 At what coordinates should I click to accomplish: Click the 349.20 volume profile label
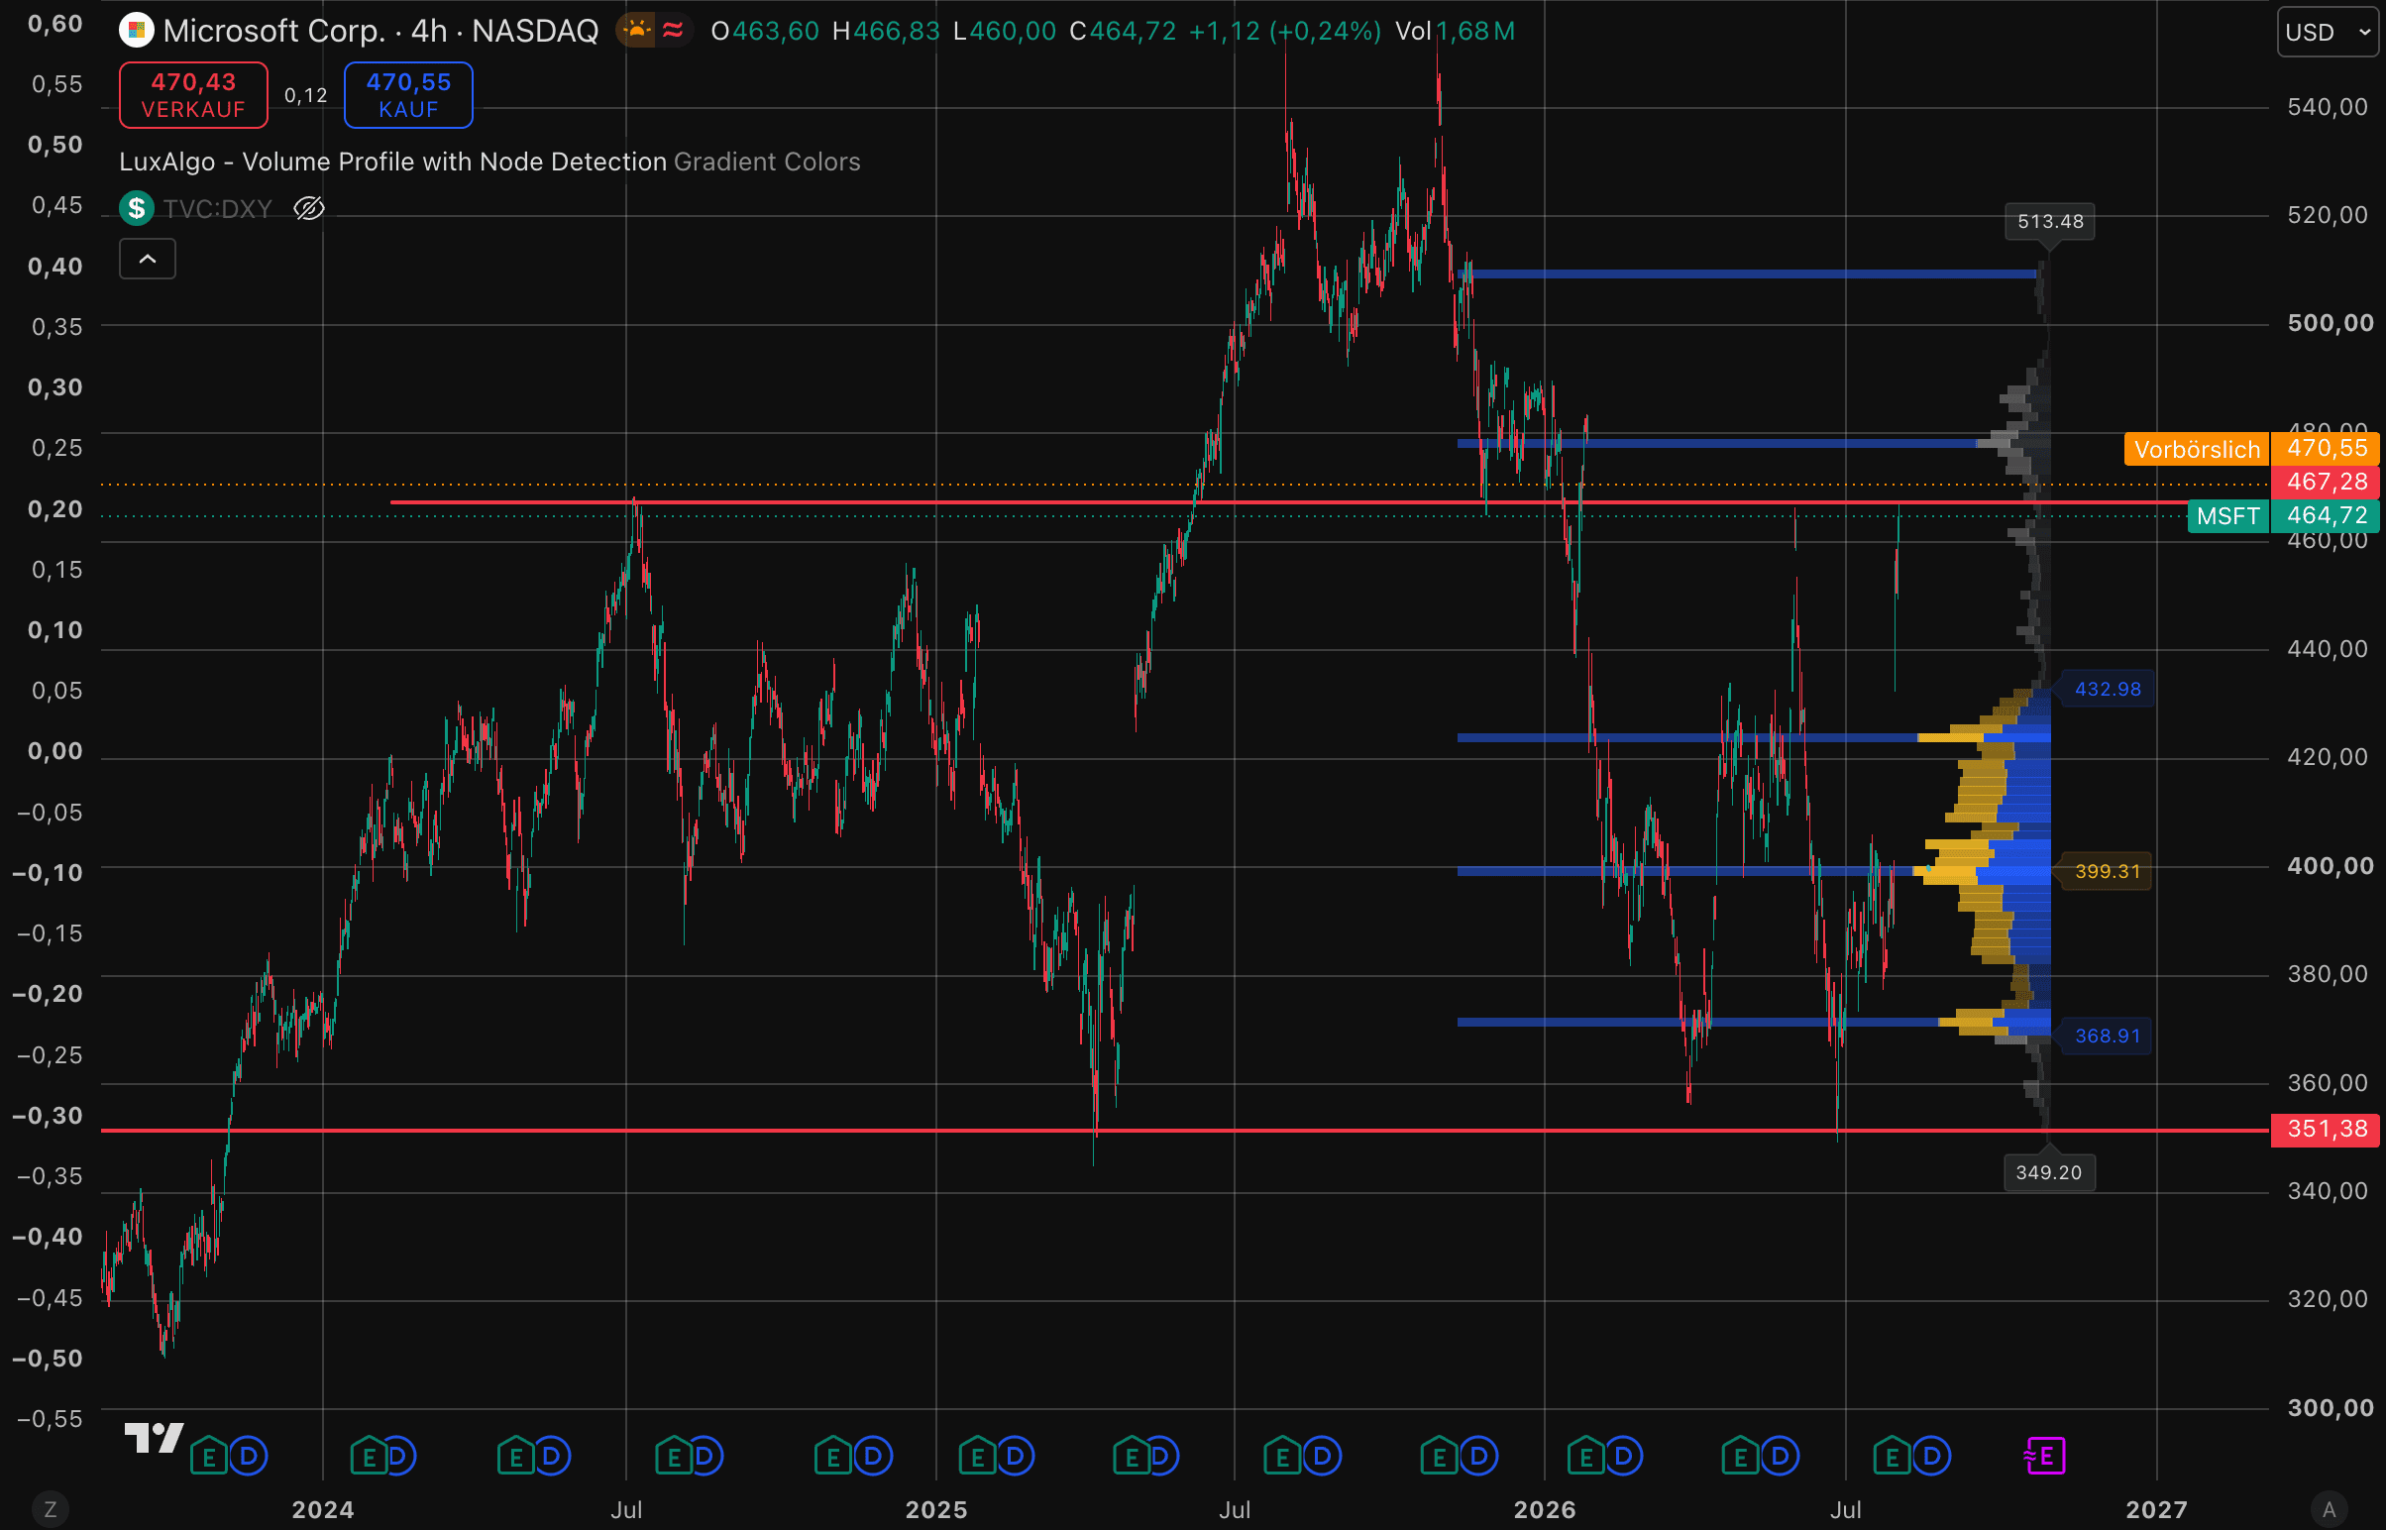2048,1173
